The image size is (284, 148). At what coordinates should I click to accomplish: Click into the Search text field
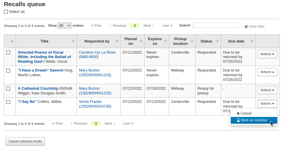coord(215,25)
